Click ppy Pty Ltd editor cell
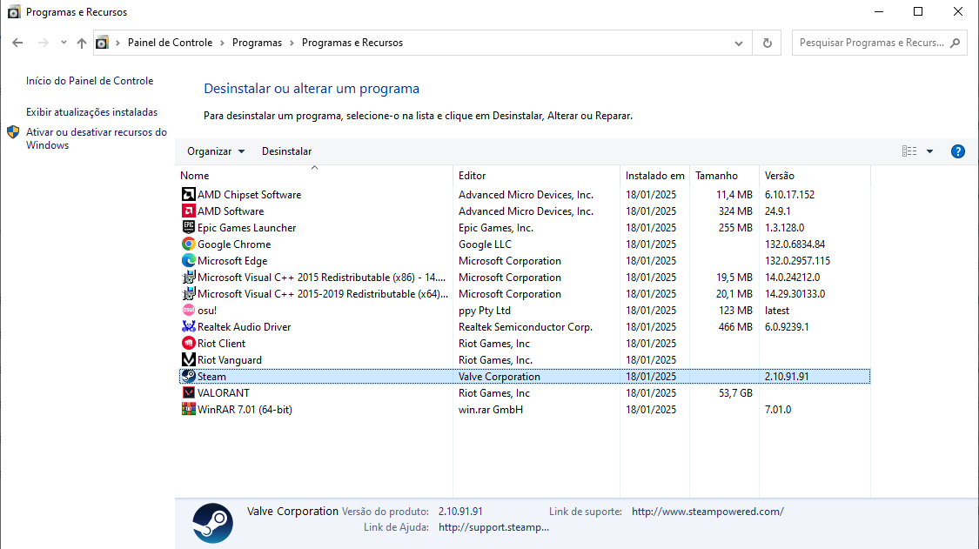Image resolution: width=979 pixels, height=549 pixels. [x=485, y=311]
